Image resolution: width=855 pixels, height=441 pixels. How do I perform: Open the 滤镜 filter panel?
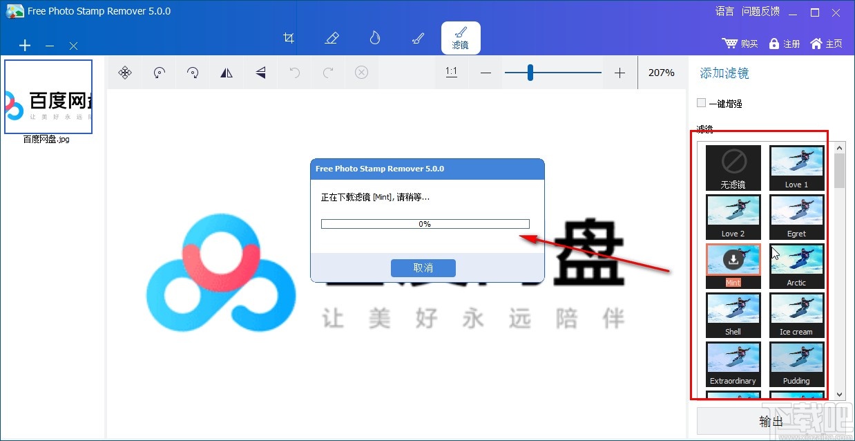[x=461, y=38]
